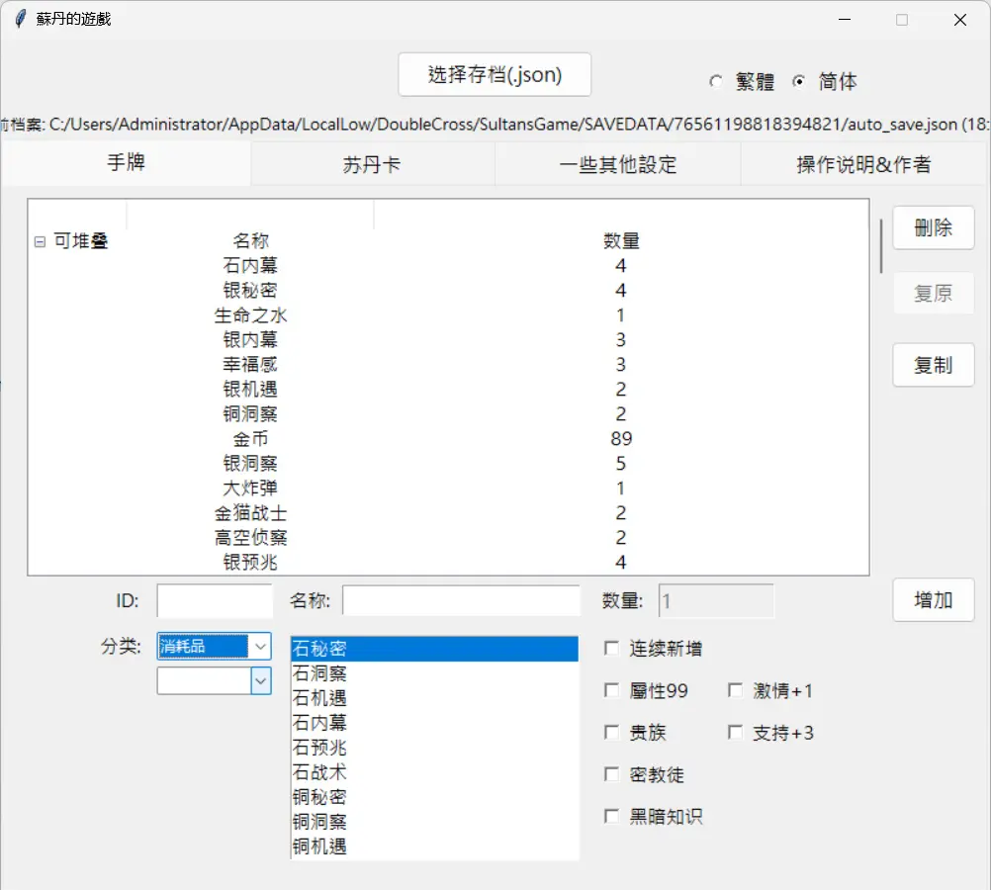Open the 分类 category dropdown showing 消耗品
Screen dimensions: 991x890
pyautogui.click(x=214, y=646)
